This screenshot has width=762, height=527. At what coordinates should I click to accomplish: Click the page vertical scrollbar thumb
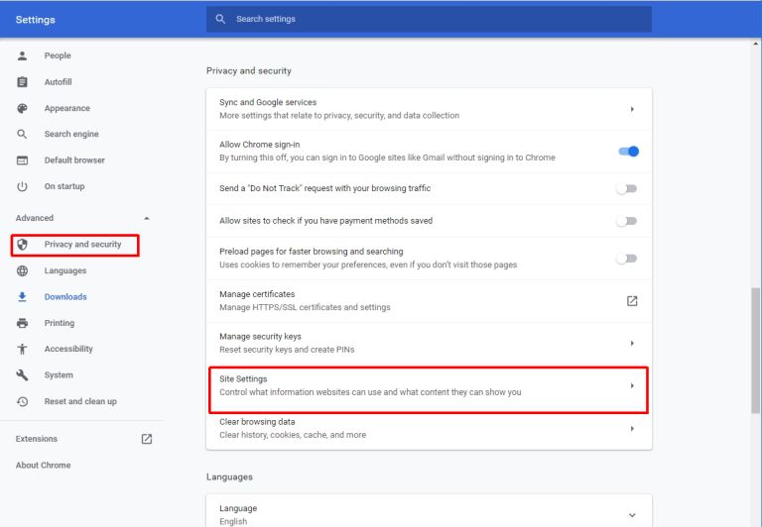[x=755, y=351]
